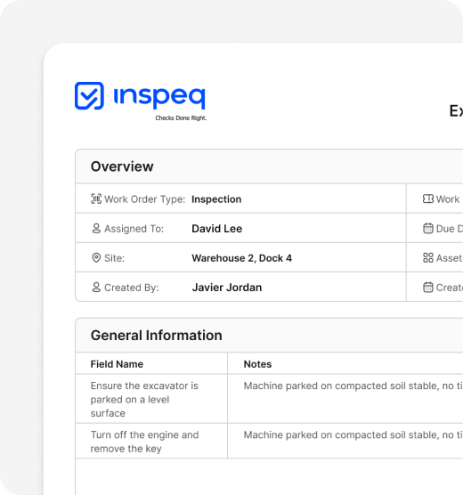Click the Inspeq checkmark logo icon

coord(89,95)
